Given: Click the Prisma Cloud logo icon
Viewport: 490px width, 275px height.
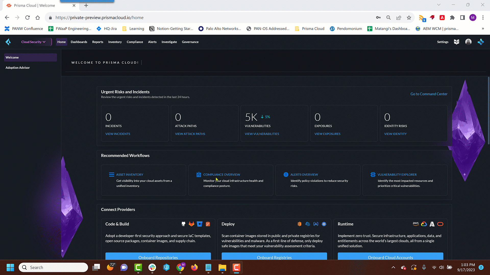Looking at the screenshot, I should (8, 42).
